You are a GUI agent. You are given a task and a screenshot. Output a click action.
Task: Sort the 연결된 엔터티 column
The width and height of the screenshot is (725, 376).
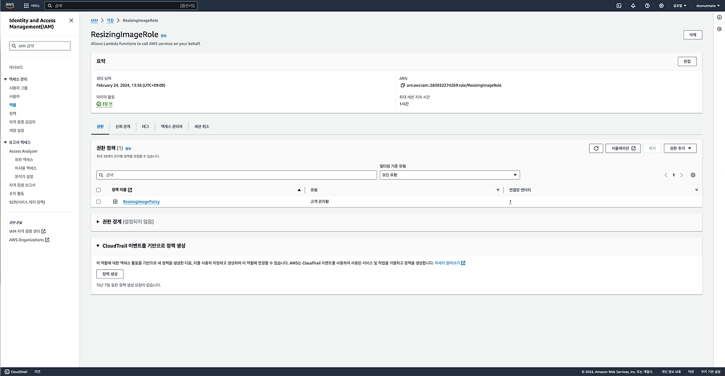pos(697,190)
